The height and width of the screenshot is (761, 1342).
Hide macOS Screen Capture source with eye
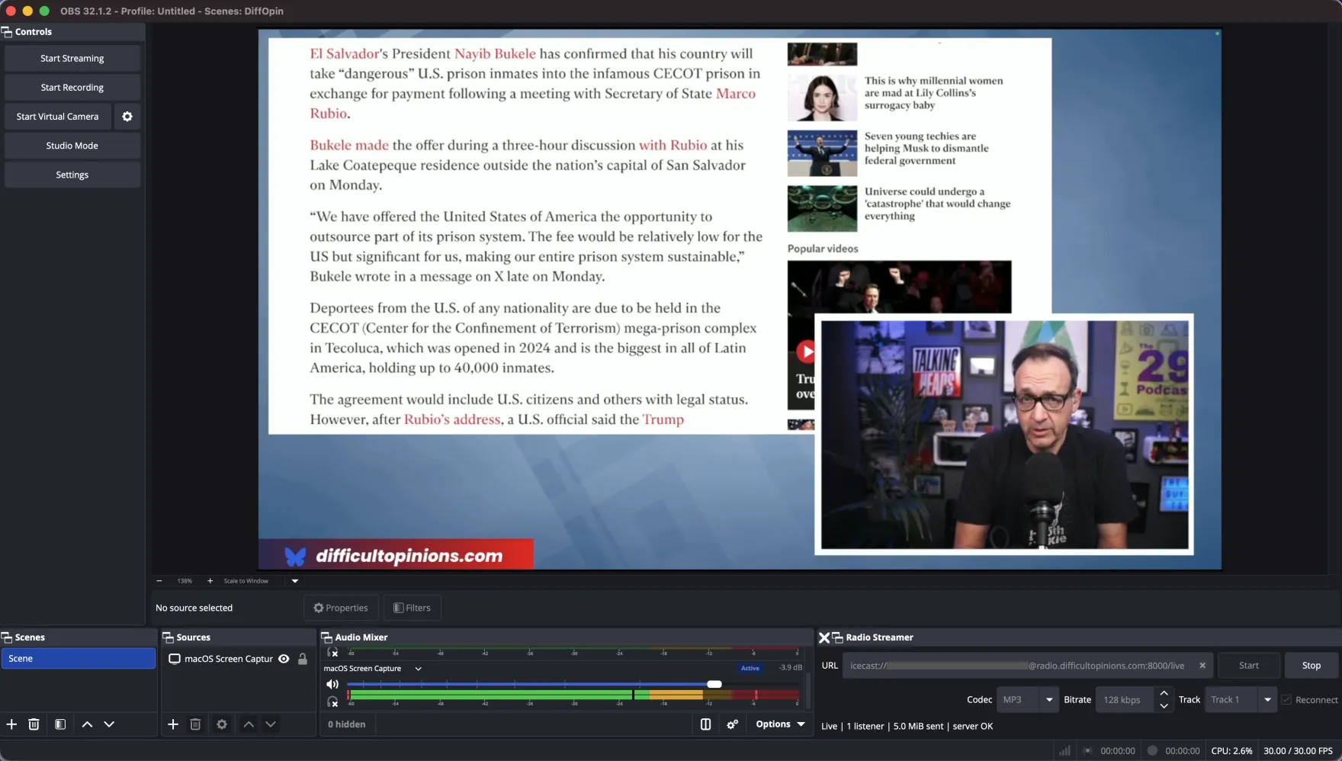(284, 659)
